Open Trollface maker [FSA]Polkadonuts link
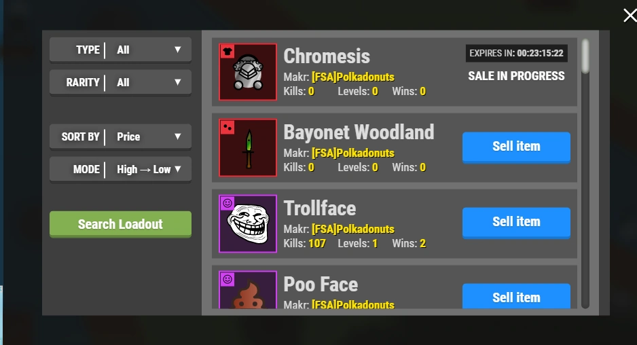 pos(352,229)
